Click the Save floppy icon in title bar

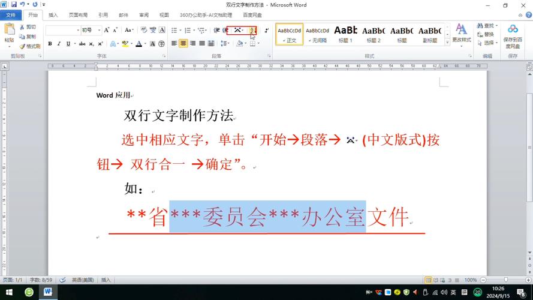pos(14,4)
